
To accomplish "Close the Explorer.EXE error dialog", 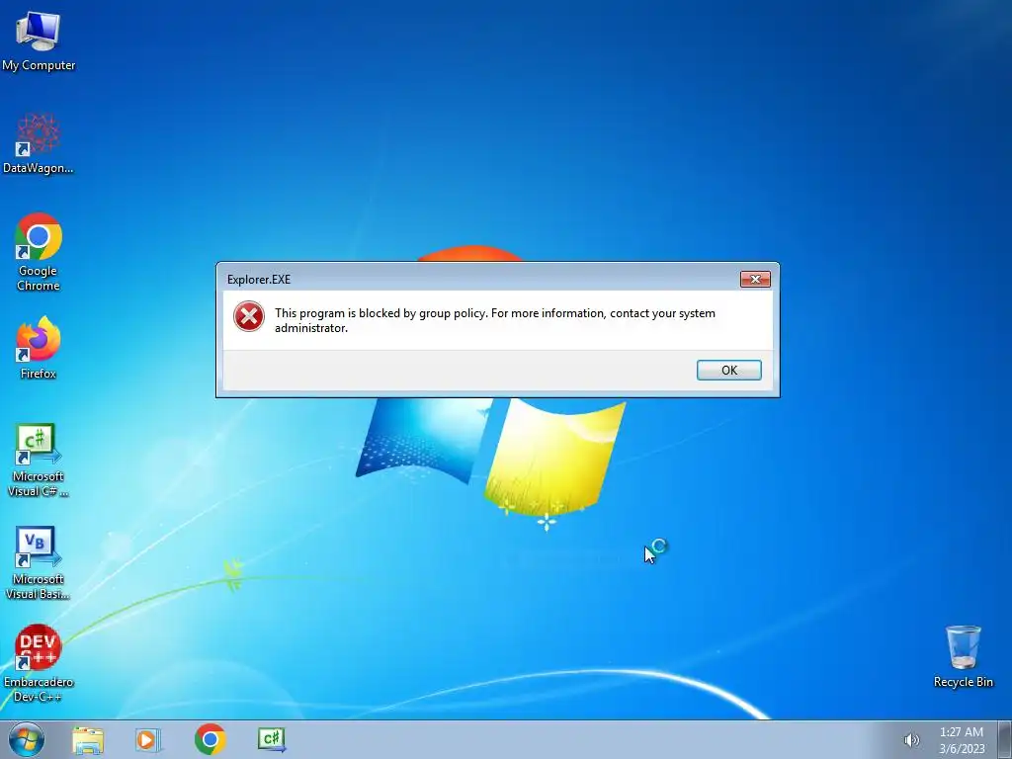I will coord(755,279).
